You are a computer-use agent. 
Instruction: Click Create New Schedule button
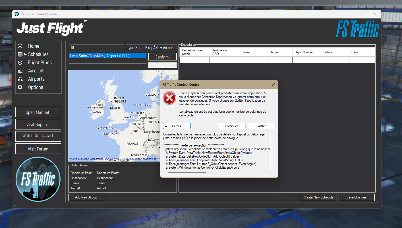[x=319, y=197]
